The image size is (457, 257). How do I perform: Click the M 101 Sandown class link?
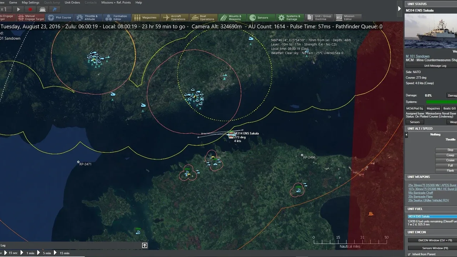point(417,56)
